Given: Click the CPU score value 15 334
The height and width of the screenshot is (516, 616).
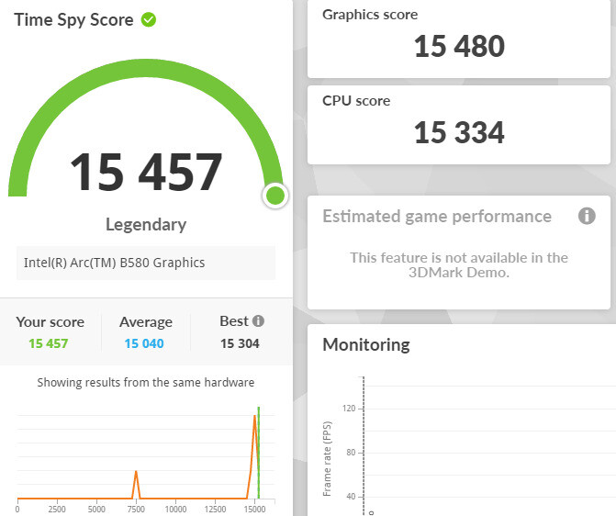Looking at the screenshot, I should (x=459, y=132).
